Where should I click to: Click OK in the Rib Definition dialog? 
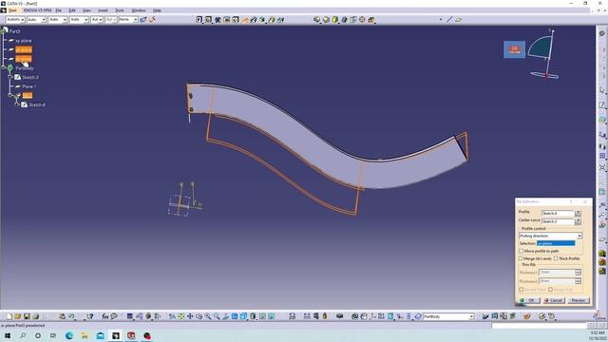pos(529,300)
